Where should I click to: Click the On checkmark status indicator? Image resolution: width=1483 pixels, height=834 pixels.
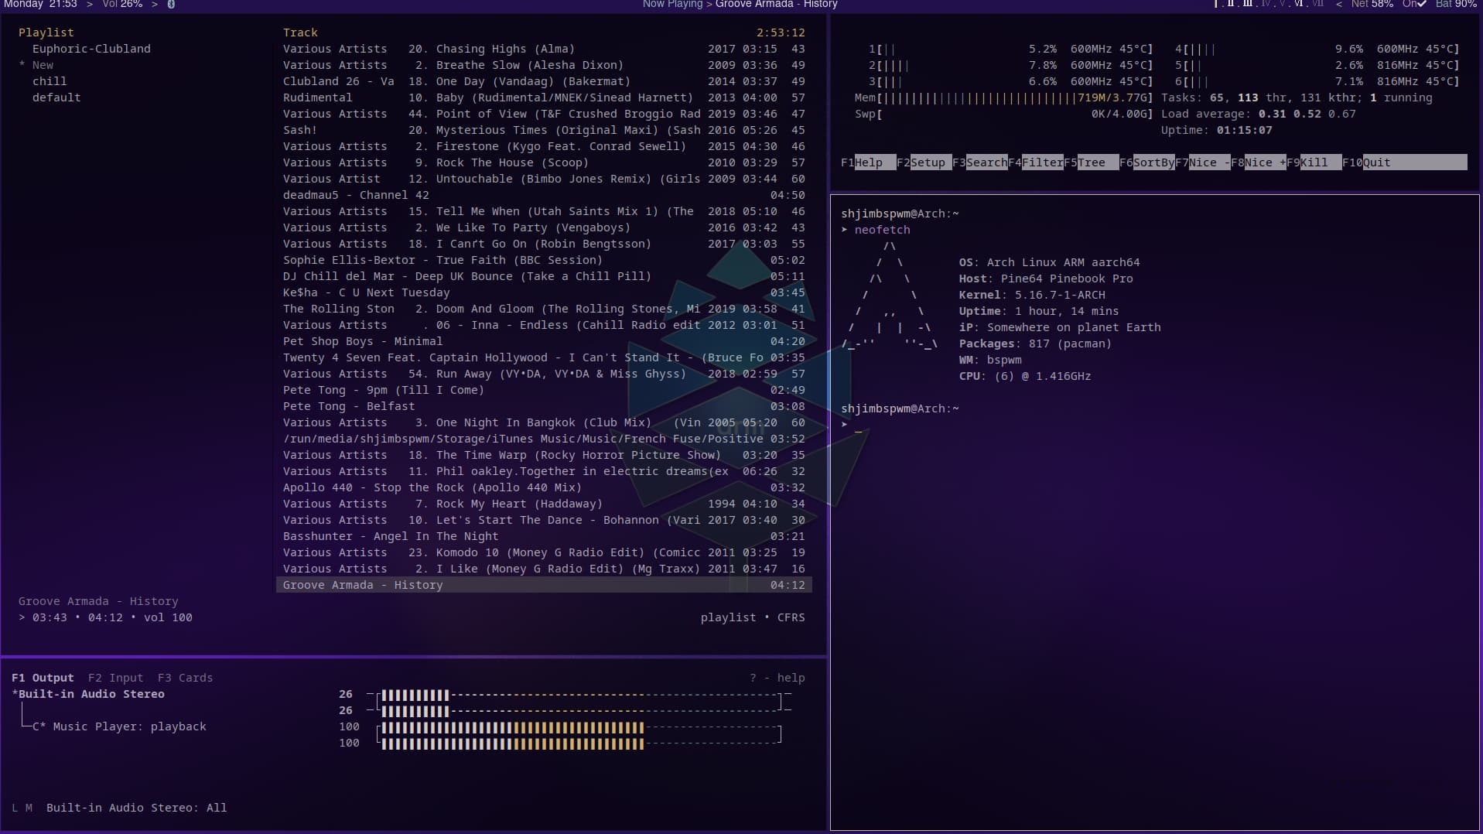tap(1414, 4)
